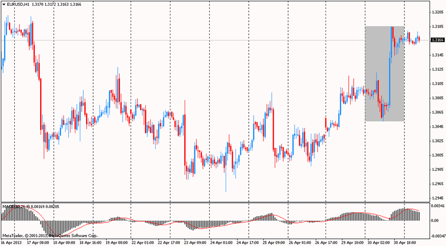
Task: Click the 0.00341 MACD scale value
Action: [438, 206]
